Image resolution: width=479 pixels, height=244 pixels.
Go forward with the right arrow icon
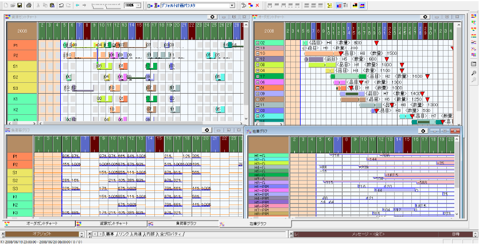coord(84,6)
